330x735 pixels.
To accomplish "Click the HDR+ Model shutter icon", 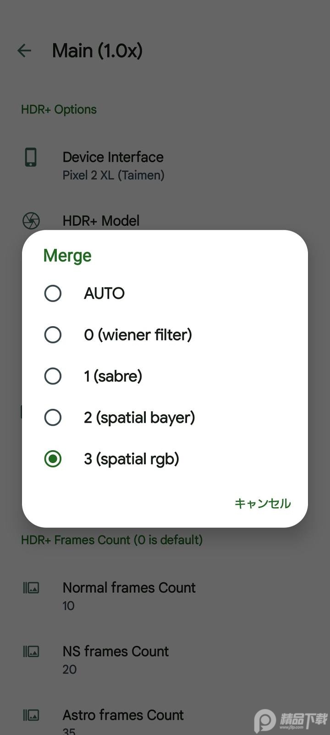I will (31, 221).
